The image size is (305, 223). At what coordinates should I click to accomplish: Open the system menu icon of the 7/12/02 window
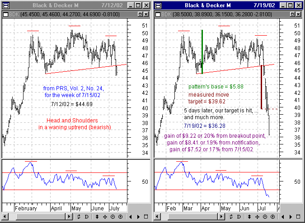(6, 5)
